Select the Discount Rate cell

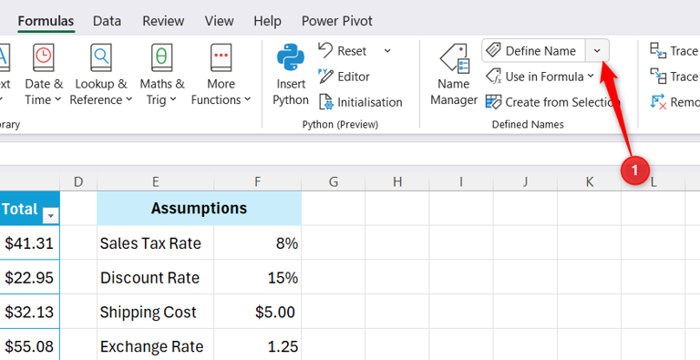coord(155,277)
